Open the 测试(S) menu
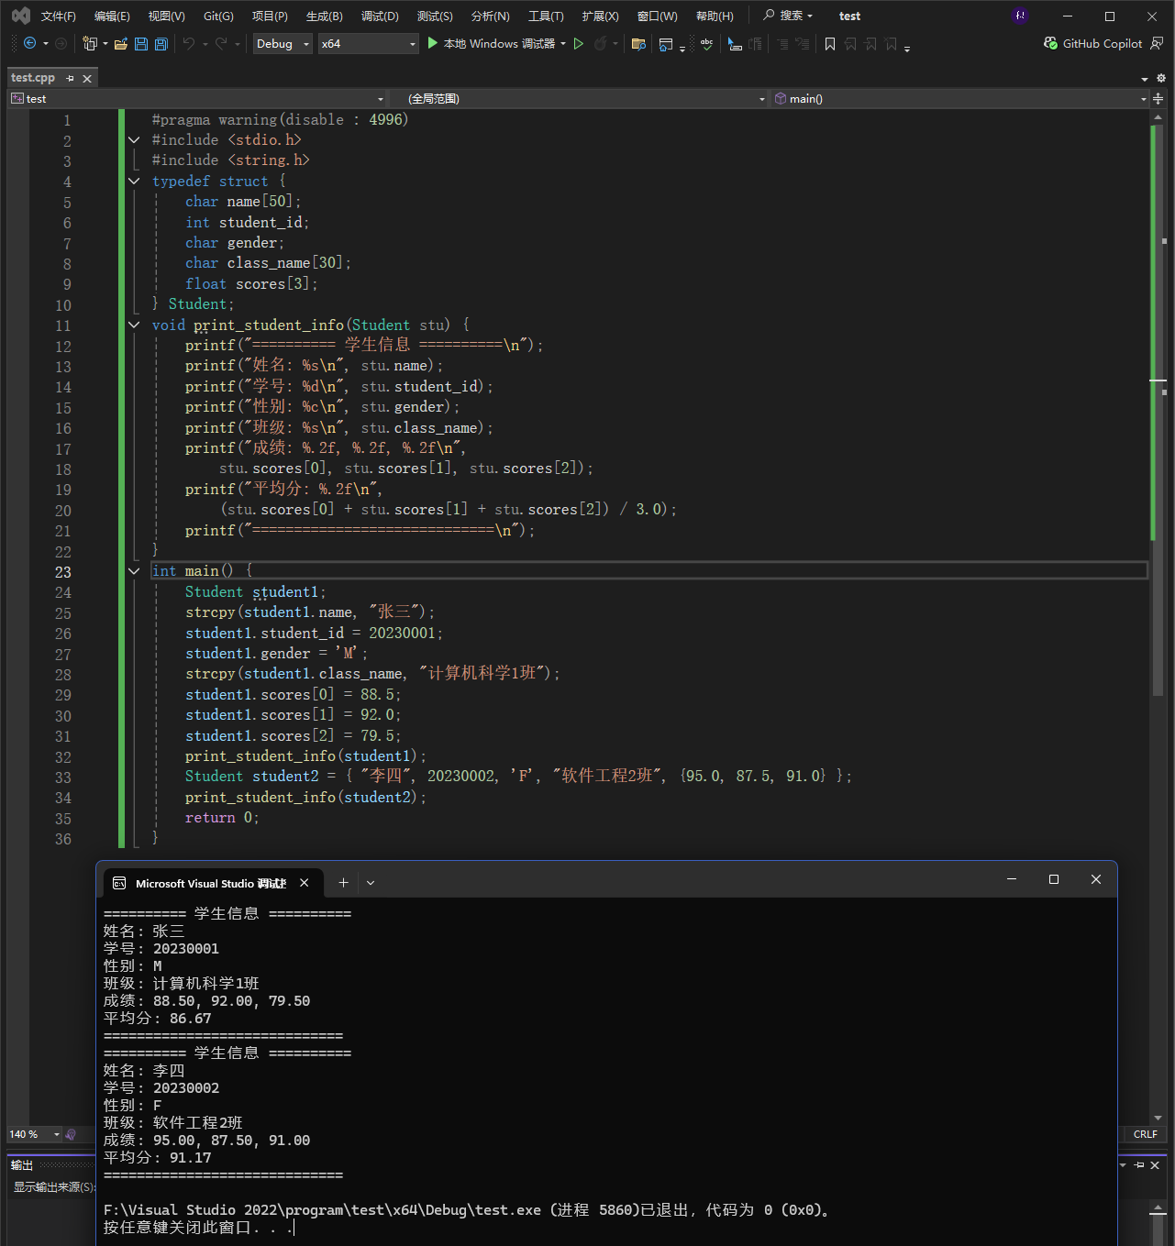The image size is (1175, 1246). [435, 16]
